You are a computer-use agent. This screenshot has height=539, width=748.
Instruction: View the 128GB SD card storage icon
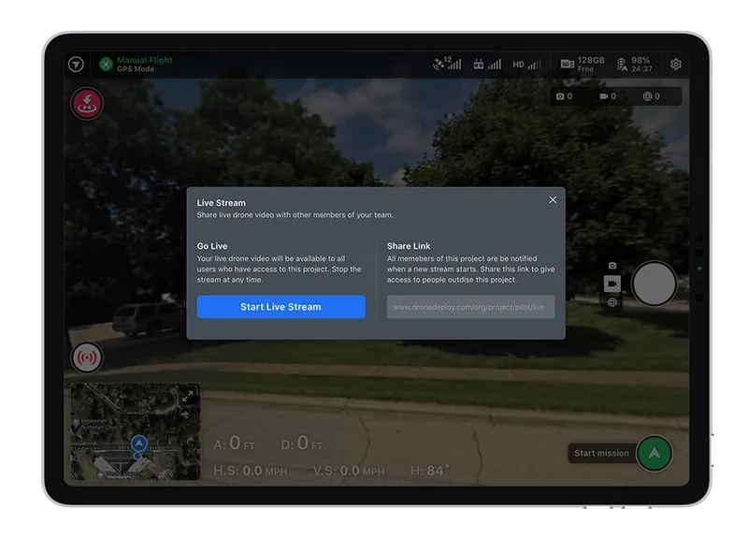[x=582, y=64]
